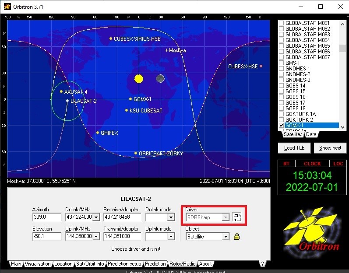Switch to the Data tab of satellite list
Viewport: 349px width, 273px height.
click(x=311, y=134)
